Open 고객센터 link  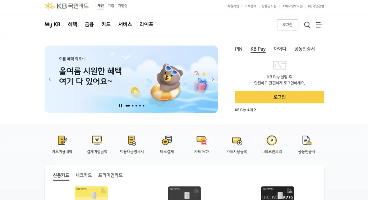[x=250, y=6]
